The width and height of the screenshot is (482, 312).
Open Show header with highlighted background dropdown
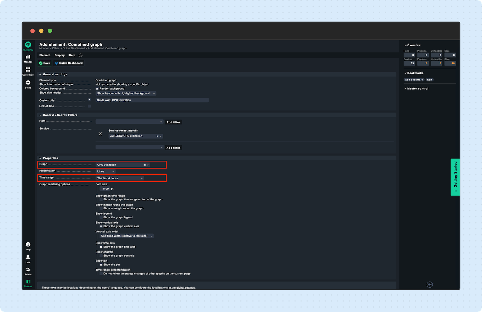[x=126, y=94]
